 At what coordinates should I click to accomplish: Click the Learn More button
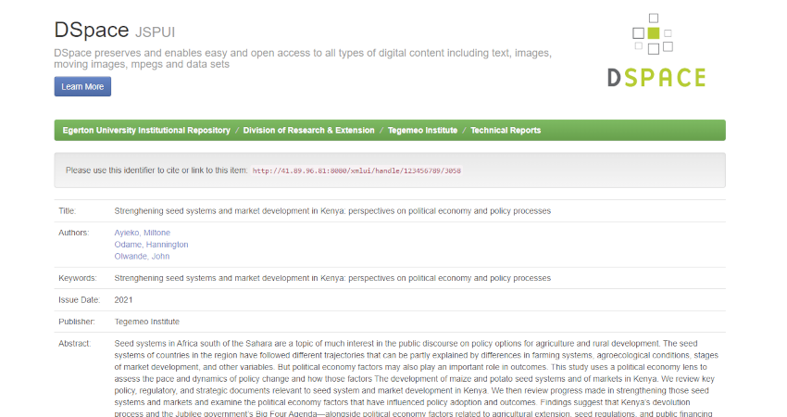(x=82, y=86)
